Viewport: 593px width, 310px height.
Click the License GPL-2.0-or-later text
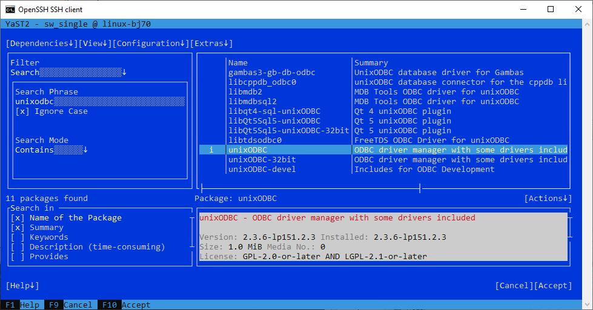point(335,256)
